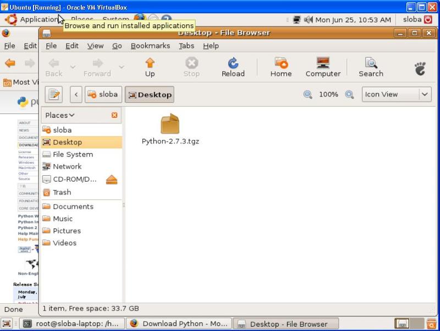Click the 100% zoom level label
The width and height of the screenshot is (440, 331).
tap(328, 94)
